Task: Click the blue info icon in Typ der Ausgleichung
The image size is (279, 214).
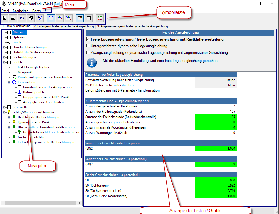Action: [92, 62]
